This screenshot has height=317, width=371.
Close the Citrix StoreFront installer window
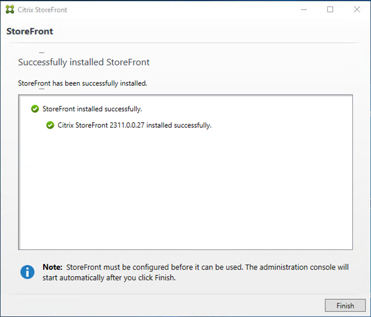pyautogui.click(x=357, y=9)
